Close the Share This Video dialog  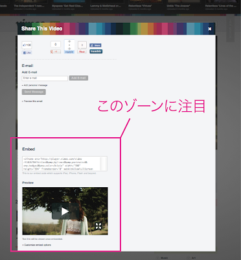coord(209,29)
